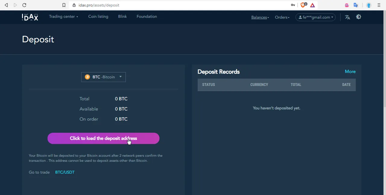Click the Total 0 BTC value
Screen dimensions: 386x195
[x=121, y=99]
